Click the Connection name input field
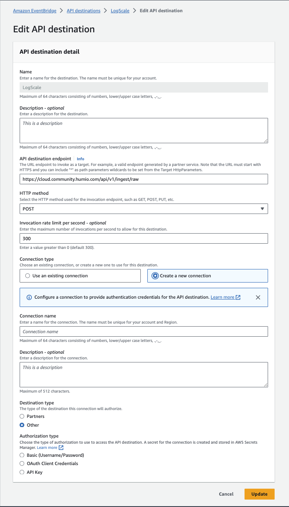The height and width of the screenshot is (507, 289). tap(144, 332)
